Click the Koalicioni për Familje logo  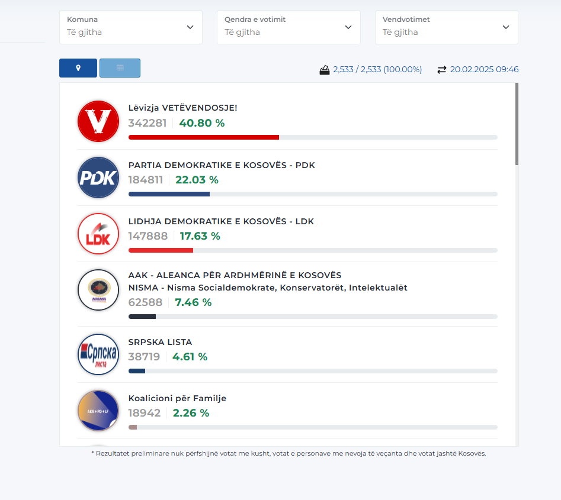98,411
